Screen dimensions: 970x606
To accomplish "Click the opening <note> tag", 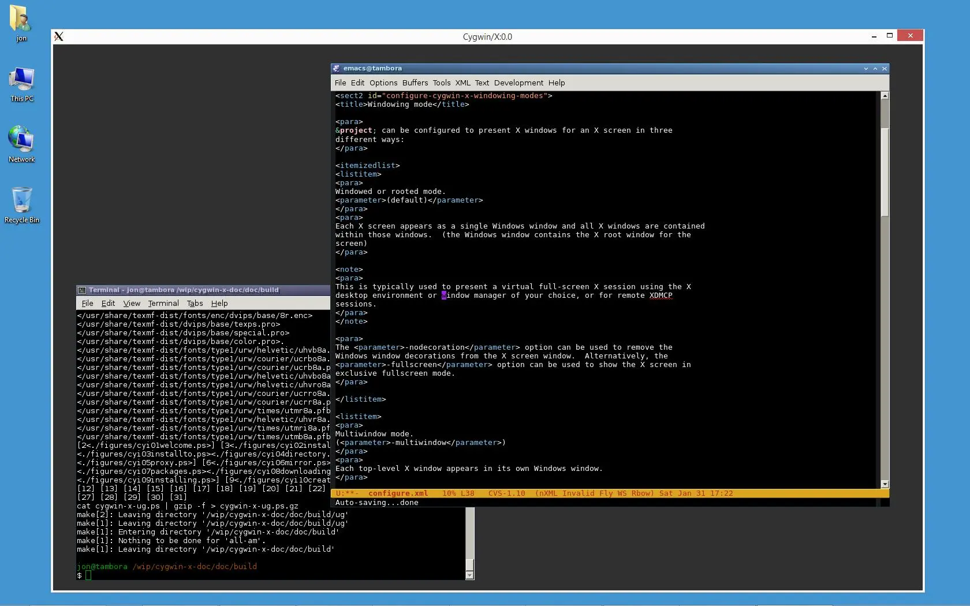I will [x=349, y=270].
